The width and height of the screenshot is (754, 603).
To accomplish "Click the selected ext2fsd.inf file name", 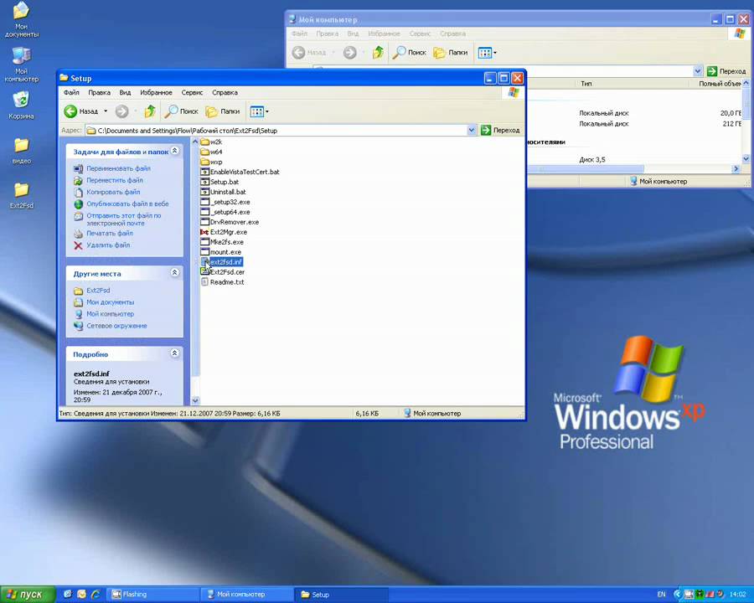I will 226,262.
